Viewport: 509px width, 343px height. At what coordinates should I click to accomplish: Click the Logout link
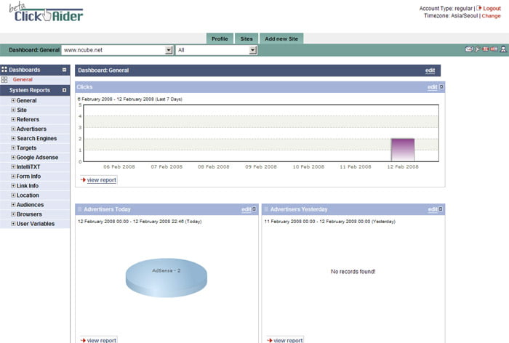[x=492, y=8]
